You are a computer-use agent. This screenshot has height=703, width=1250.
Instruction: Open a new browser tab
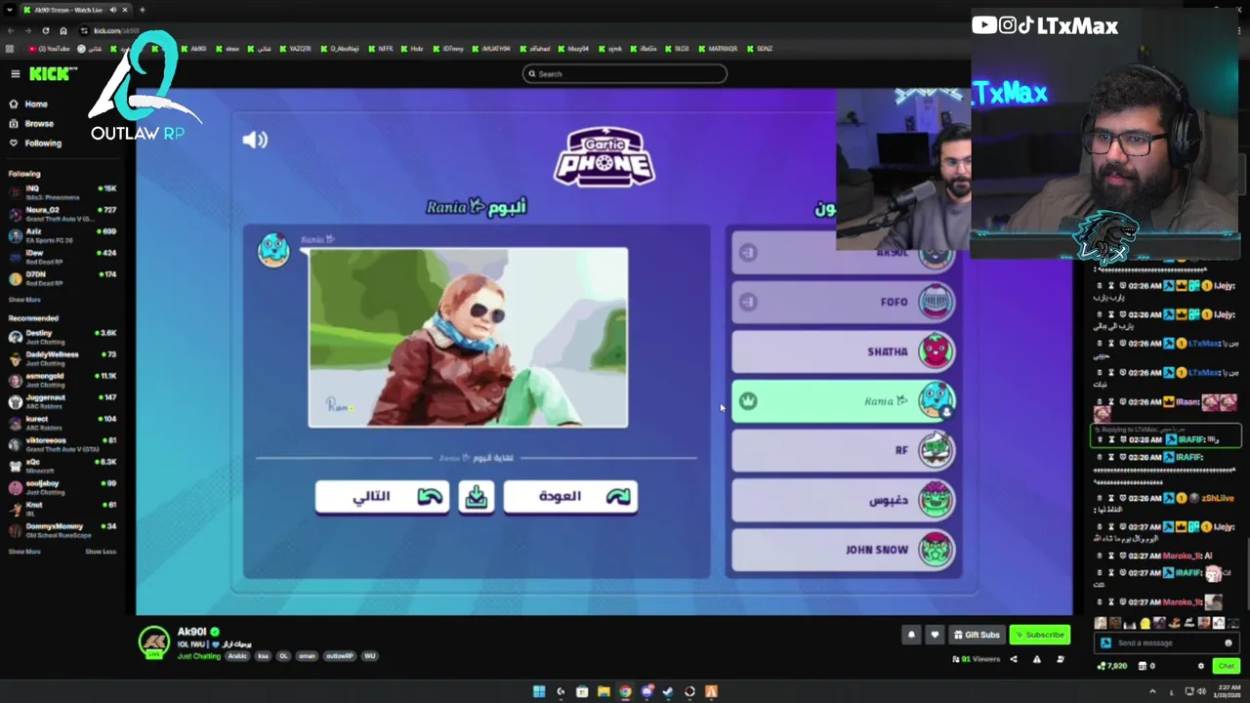[142, 10]
